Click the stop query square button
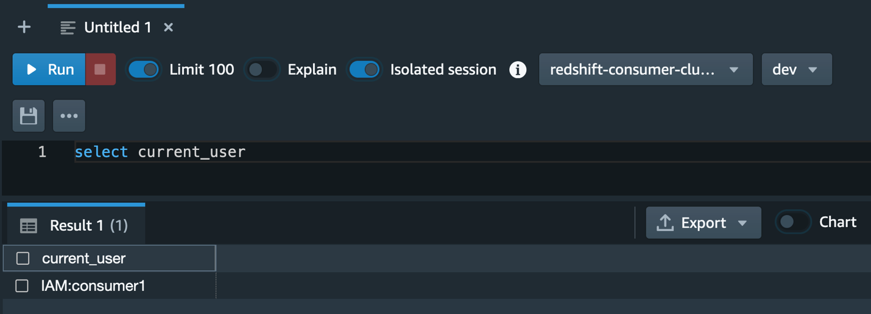 coord(100,69)
